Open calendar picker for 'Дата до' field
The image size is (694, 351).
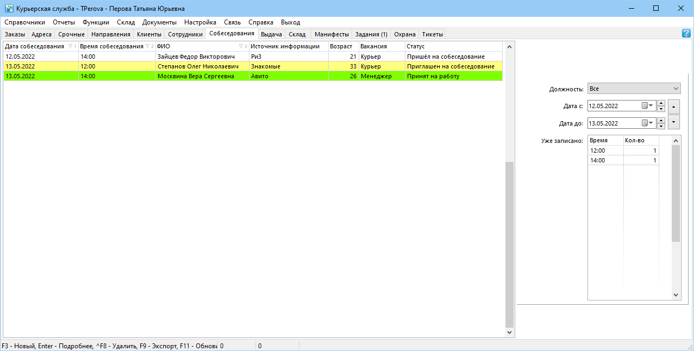pos(647,123)
